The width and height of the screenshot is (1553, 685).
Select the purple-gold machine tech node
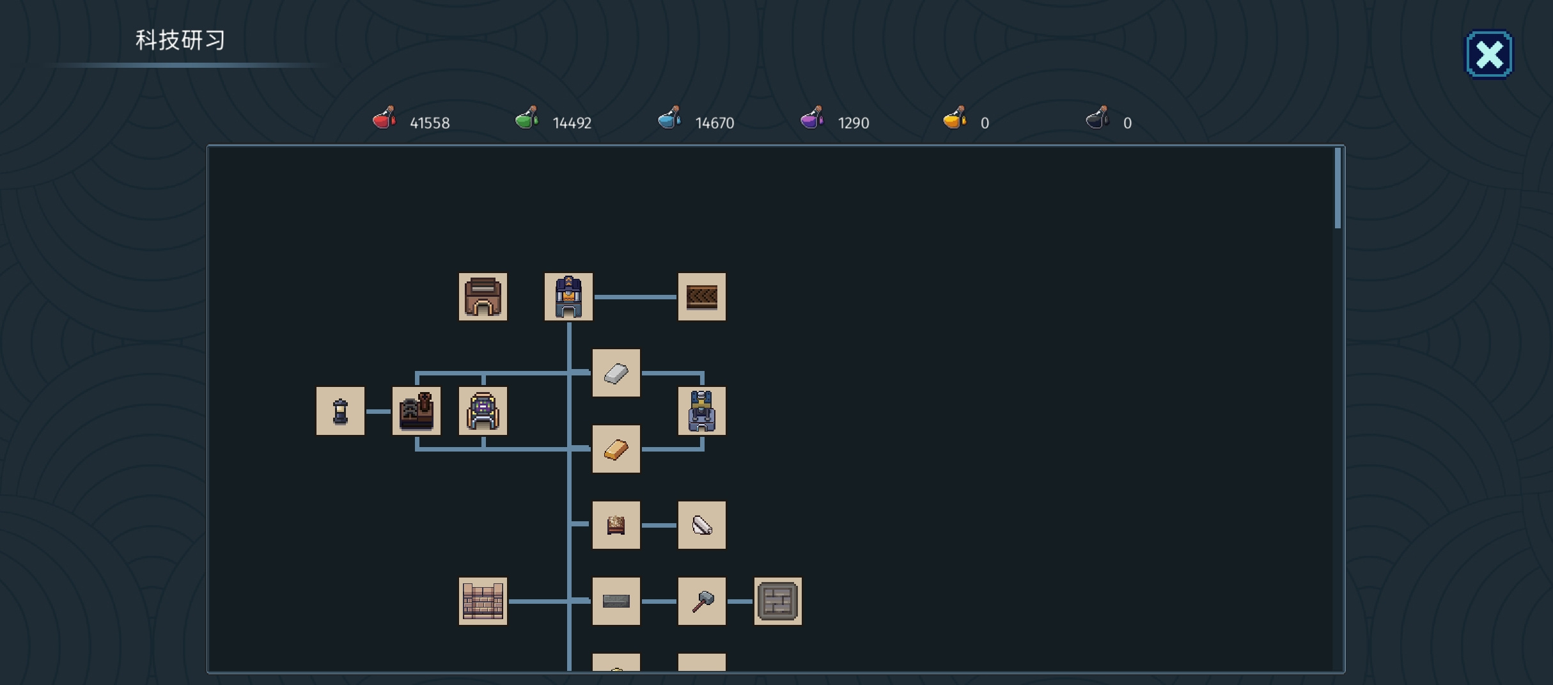[x=483, y=411]
